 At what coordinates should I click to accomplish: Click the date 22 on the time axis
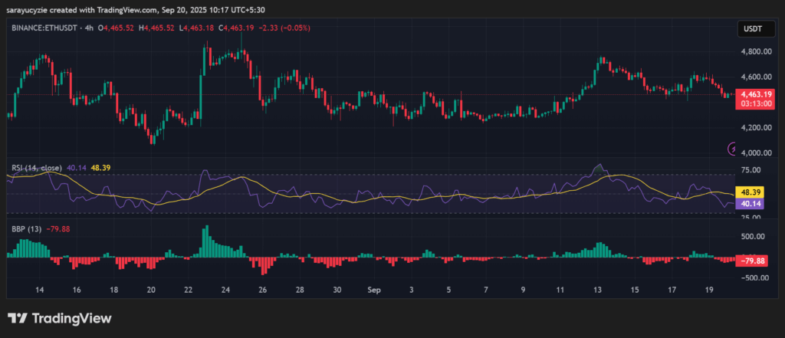coord(189,290)
